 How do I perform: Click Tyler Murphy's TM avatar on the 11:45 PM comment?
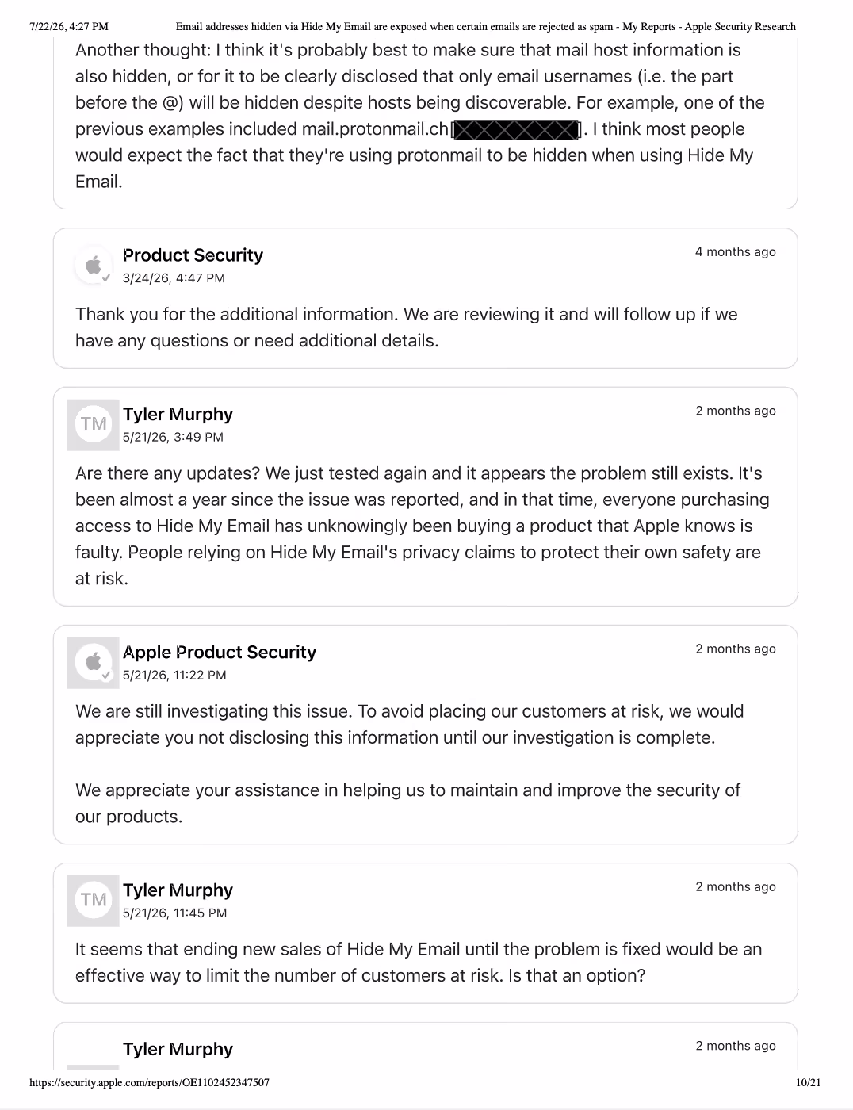click(x=94, y=900)
